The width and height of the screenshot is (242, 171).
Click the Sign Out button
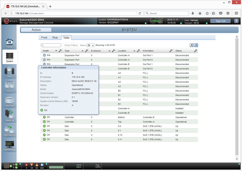click(220, 21)
